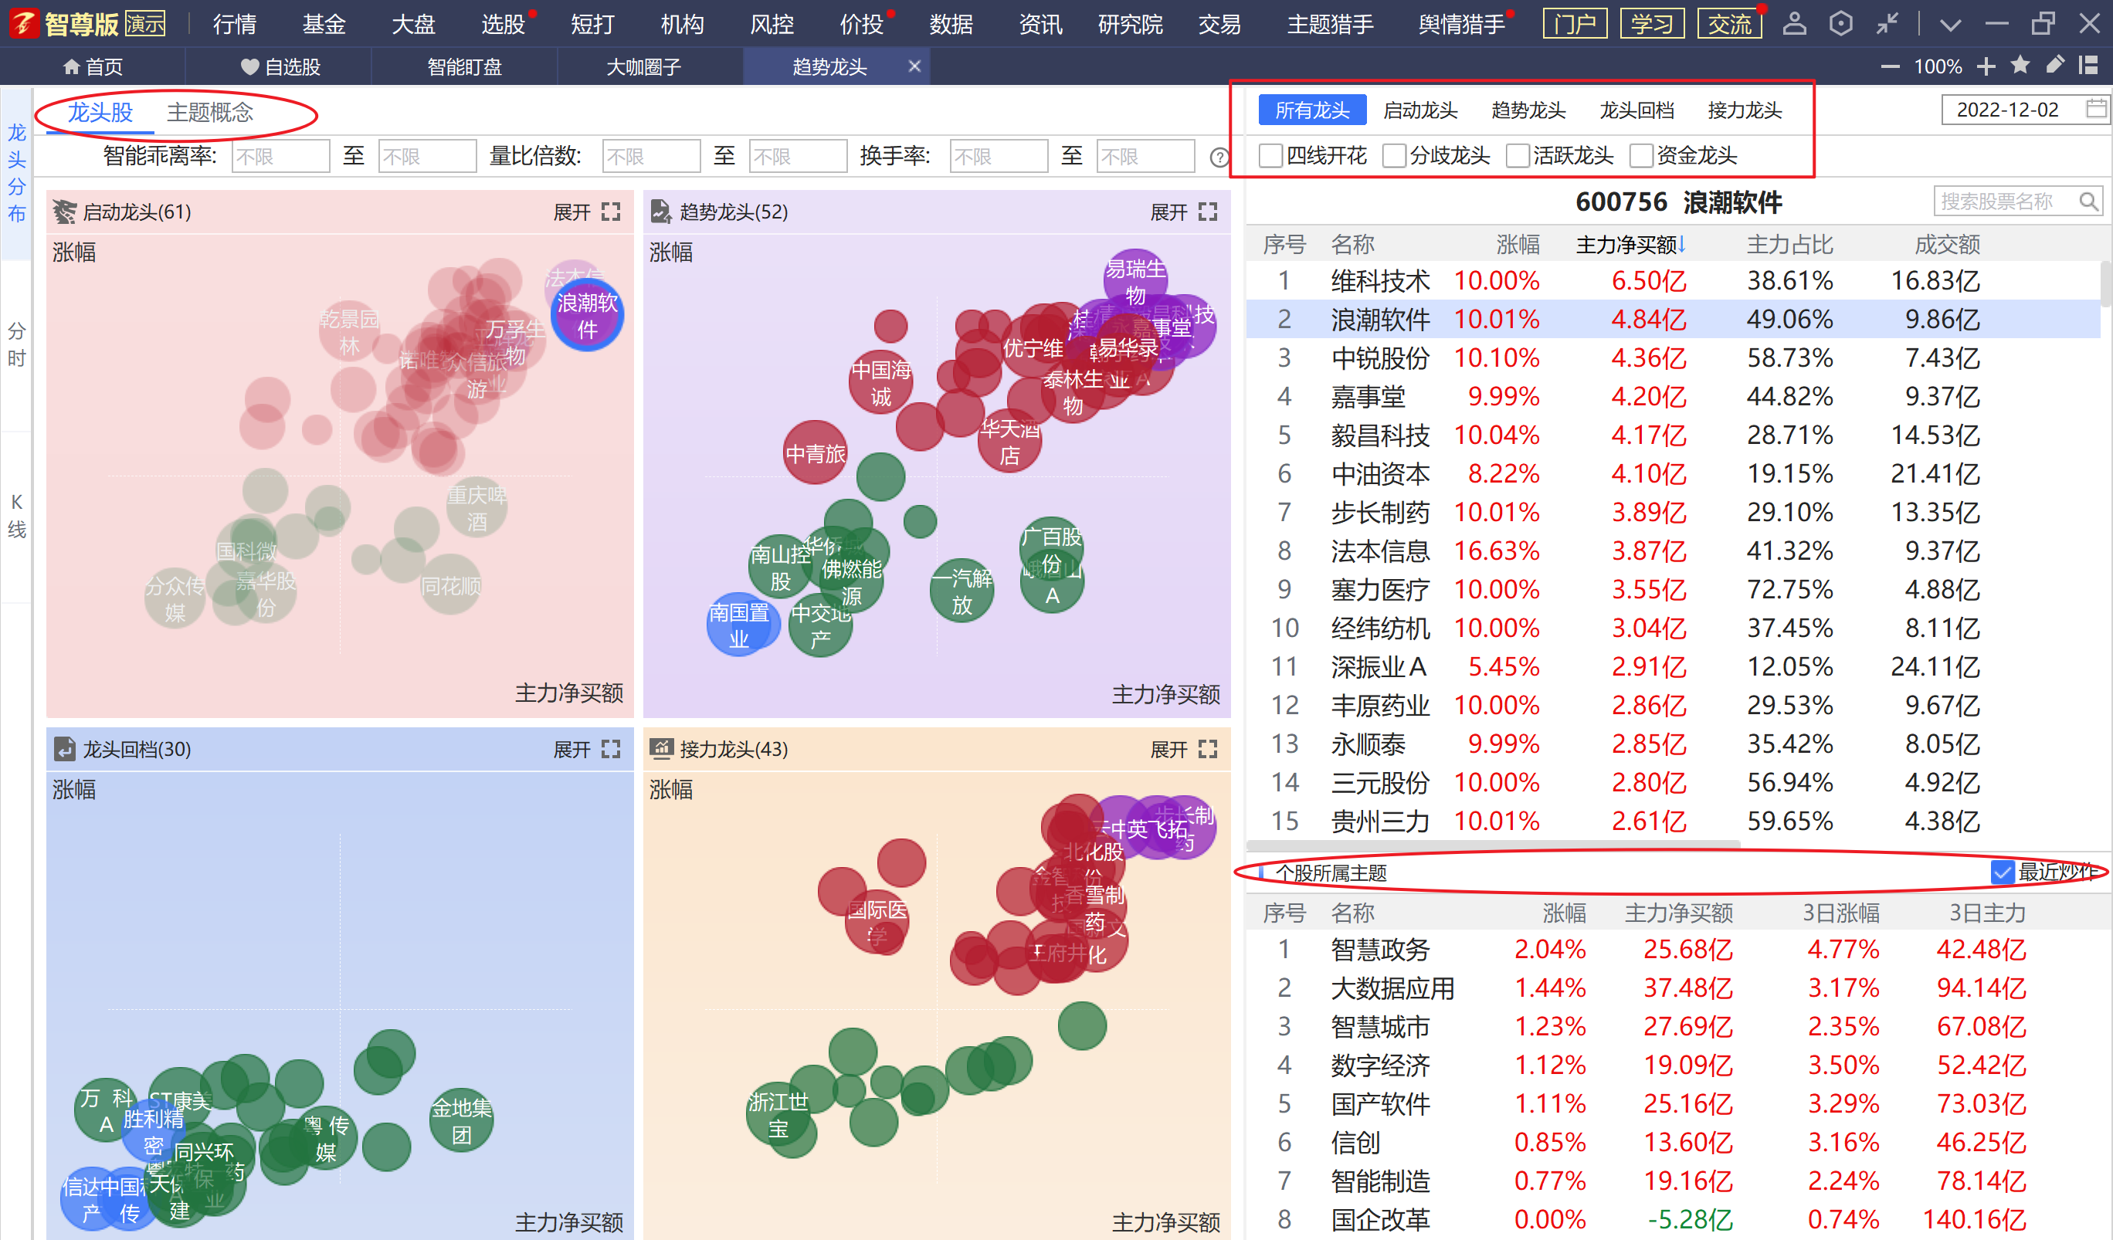Click the pencil edit icon

[x=2054, y=65]
